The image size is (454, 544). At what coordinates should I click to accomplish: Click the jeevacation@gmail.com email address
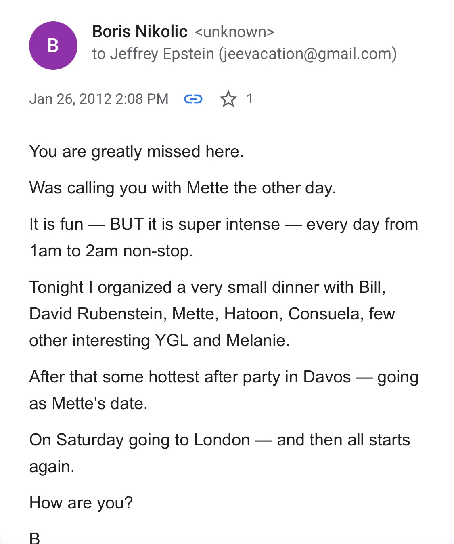[x=308, y=54]
